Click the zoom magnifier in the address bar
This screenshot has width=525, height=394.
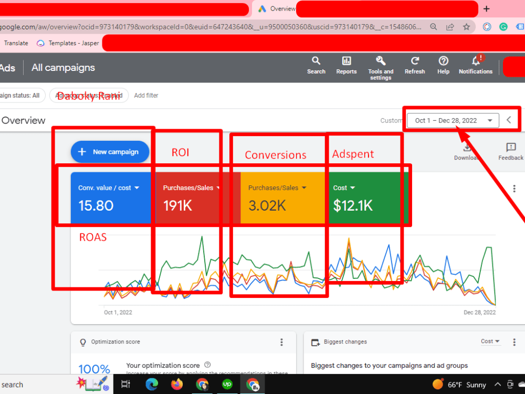[433, 27]
